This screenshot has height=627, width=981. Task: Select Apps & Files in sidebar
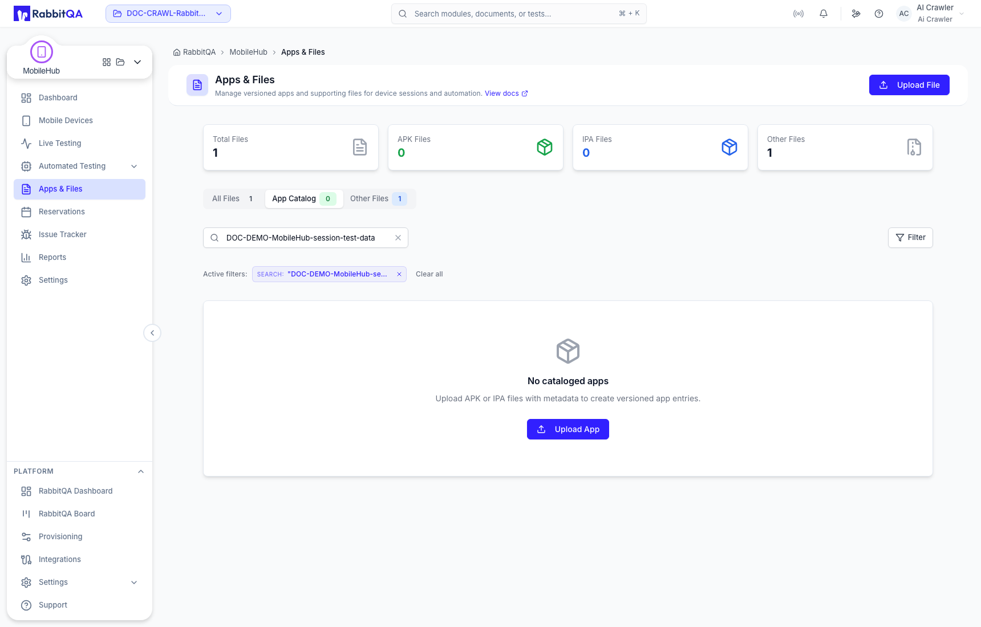pos(79,189)
